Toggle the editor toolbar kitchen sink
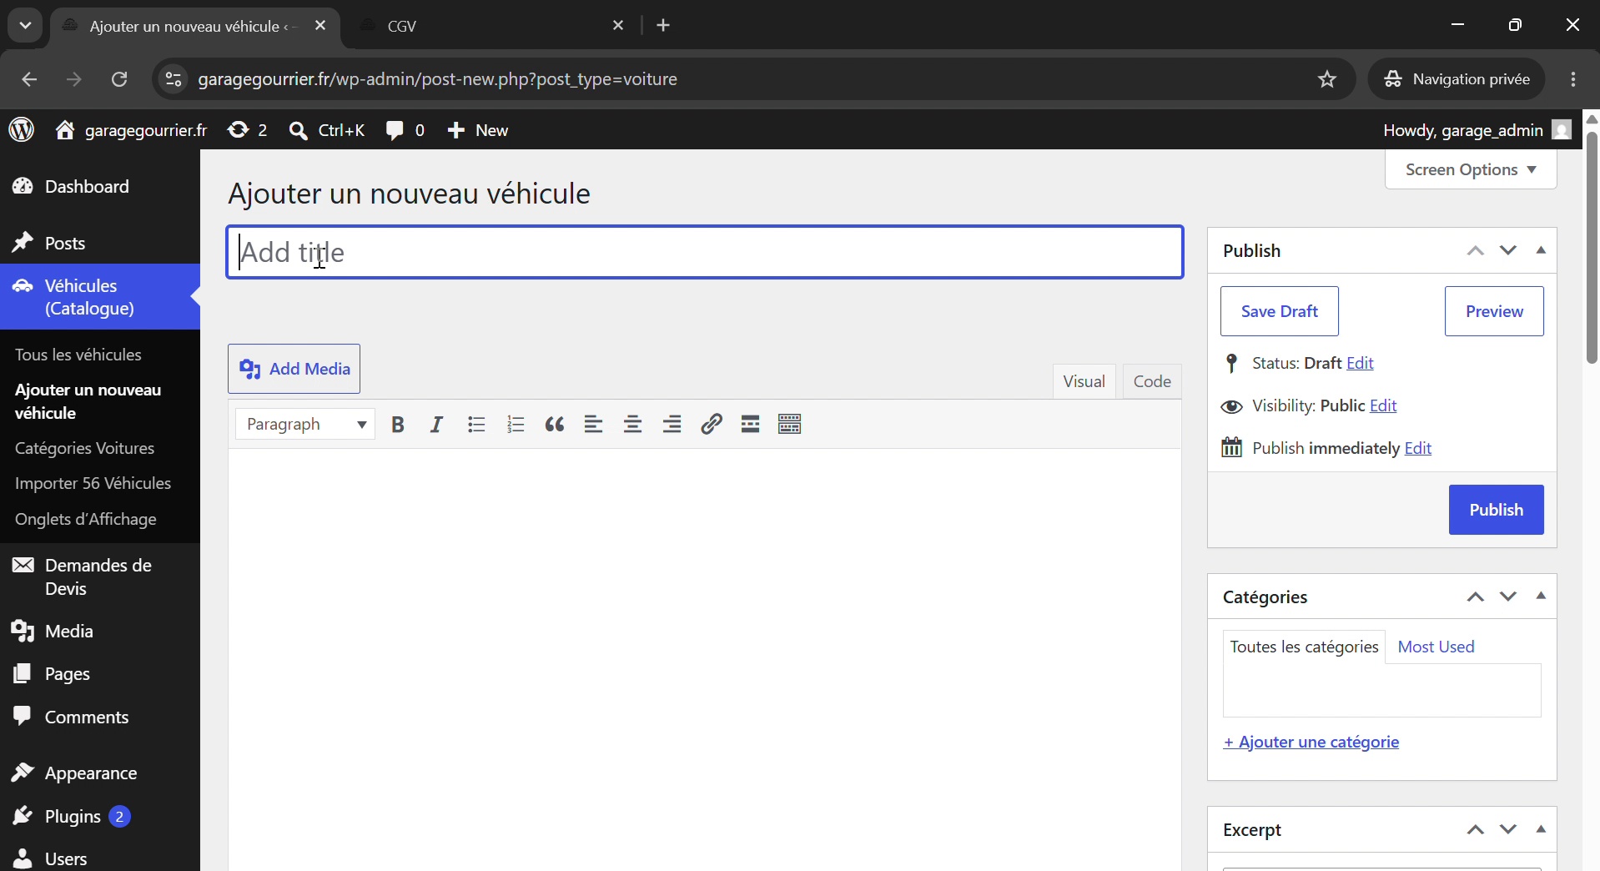The height and width of the screenshot is (871, 1600). click(790, 425)
